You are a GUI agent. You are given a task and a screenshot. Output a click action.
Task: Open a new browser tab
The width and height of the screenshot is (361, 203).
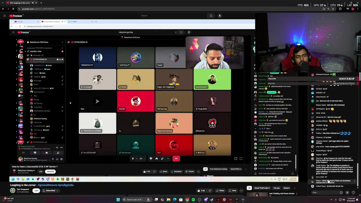41,3
